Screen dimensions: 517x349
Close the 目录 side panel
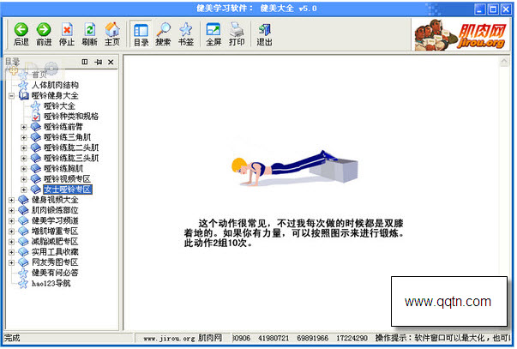(111, 62)
